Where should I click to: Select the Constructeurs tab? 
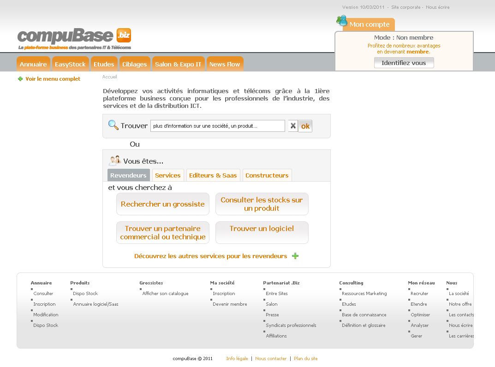pyautogui.click(x=267, y=175)
